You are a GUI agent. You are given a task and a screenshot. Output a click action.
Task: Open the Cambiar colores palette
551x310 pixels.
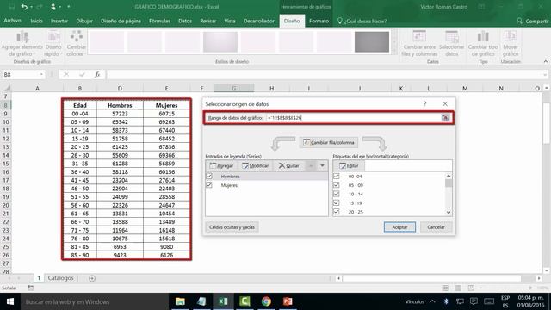pos(76,44)
